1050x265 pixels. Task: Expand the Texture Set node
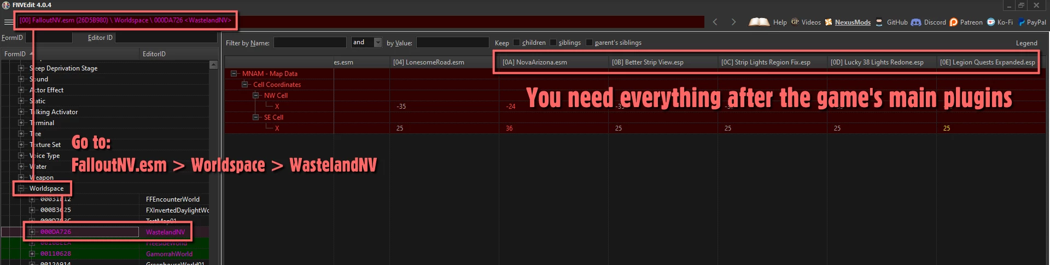(21, 145)
